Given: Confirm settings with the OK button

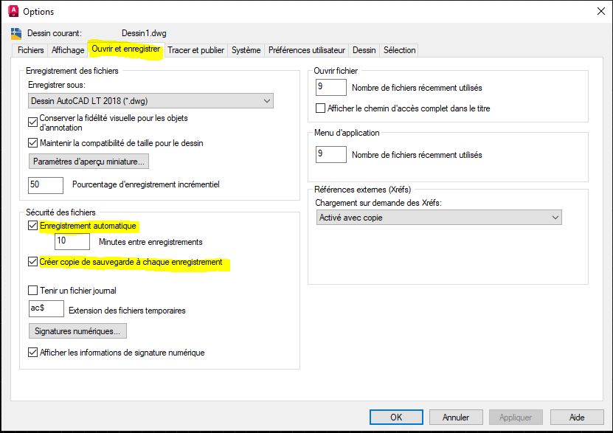Looking at the screenshot, I should (x=396, y=417).
